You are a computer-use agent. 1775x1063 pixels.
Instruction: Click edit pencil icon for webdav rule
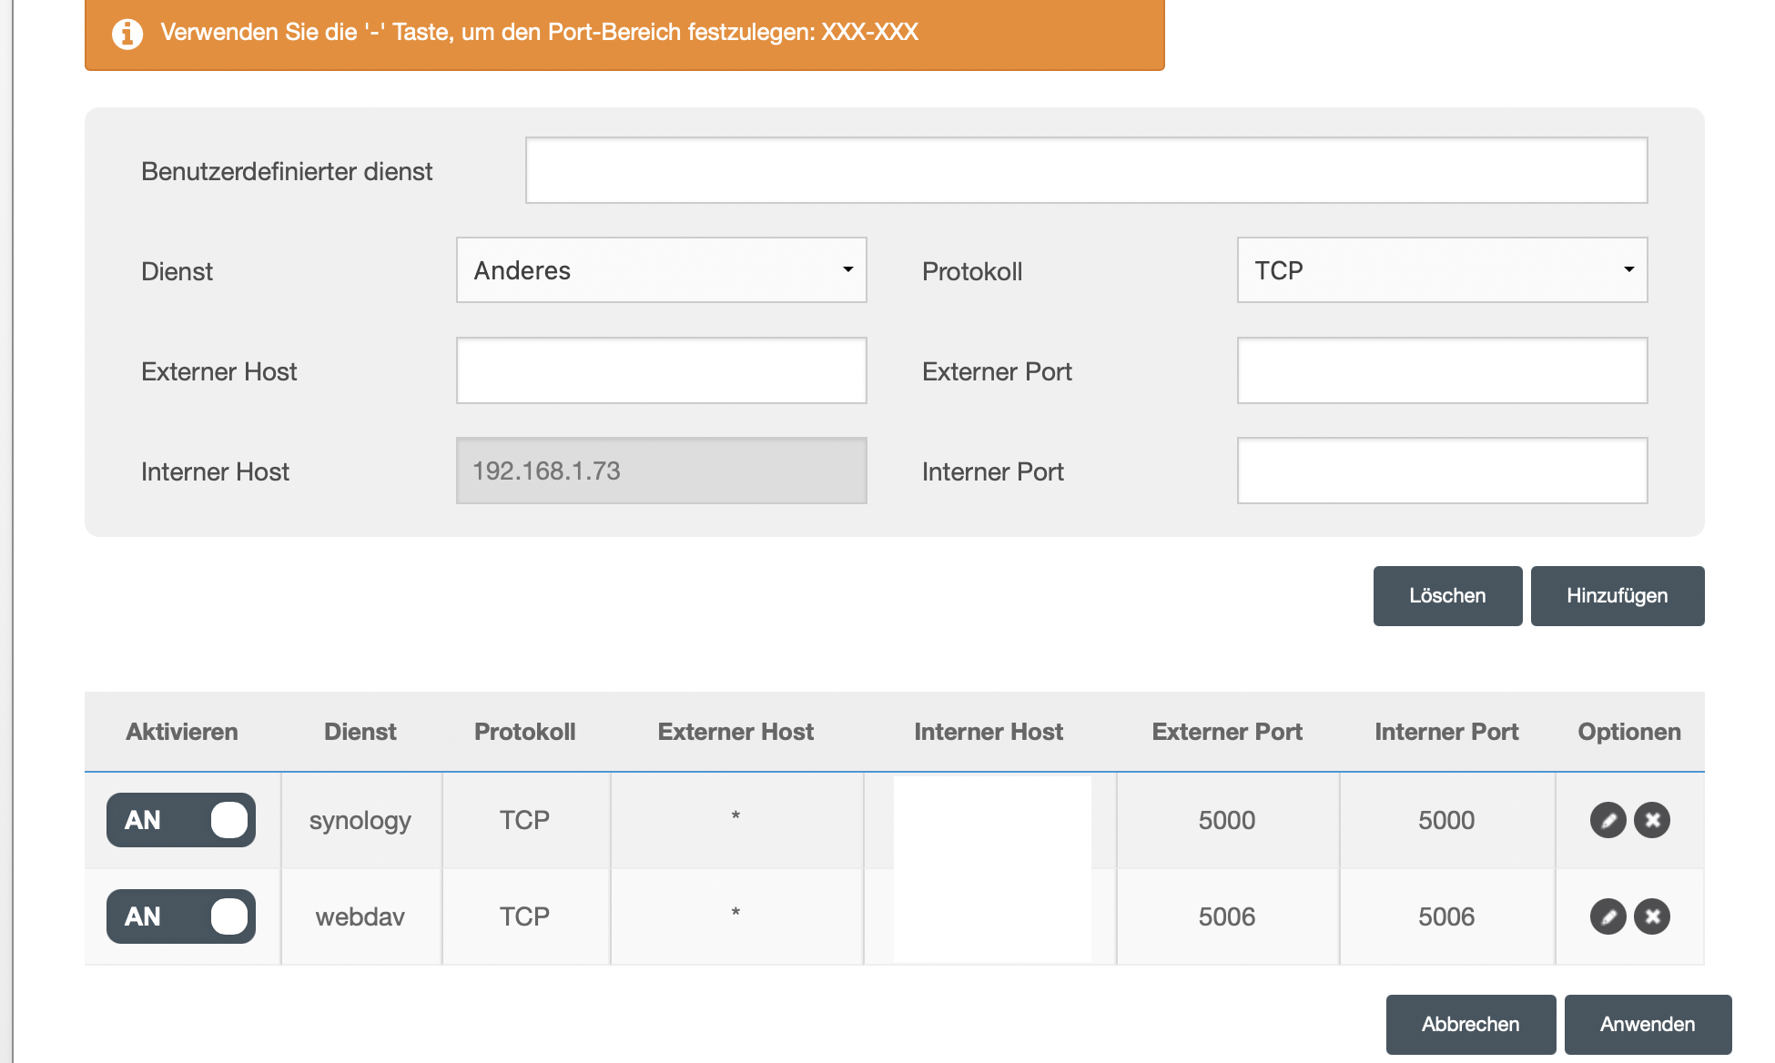click(x=1608, y=916)
